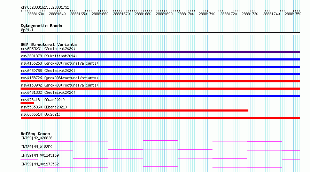Open variant nsv6565031 (Sedlazeck2020) label
The image size is (310, 172).
coord(48,49)
